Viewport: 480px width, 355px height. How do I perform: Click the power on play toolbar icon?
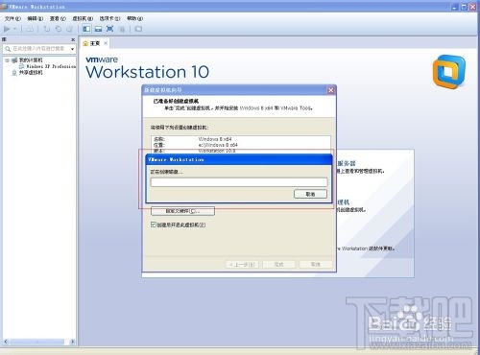tap(7, 29)
